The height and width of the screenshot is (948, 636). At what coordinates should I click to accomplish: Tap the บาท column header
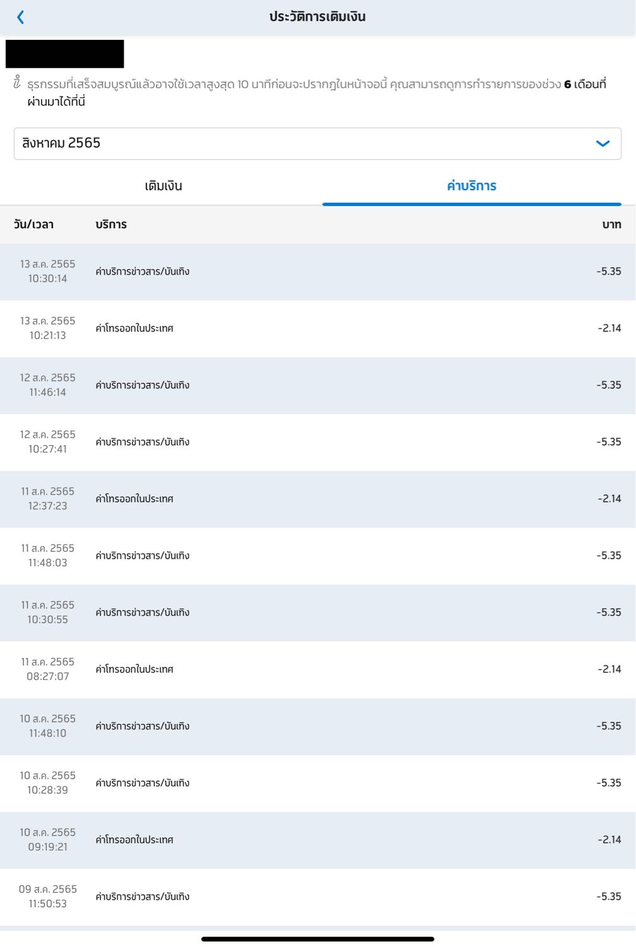point(611,224)
